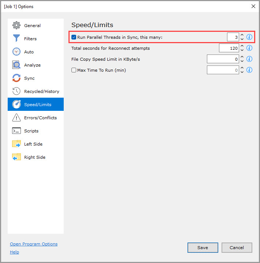Click info icon for Parallel Threads
This screenshot has height=263, width=260.
point(249,37)
